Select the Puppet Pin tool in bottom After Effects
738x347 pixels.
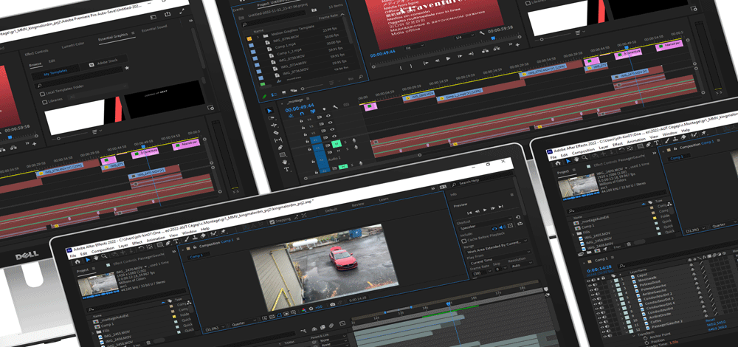(222, 232)
